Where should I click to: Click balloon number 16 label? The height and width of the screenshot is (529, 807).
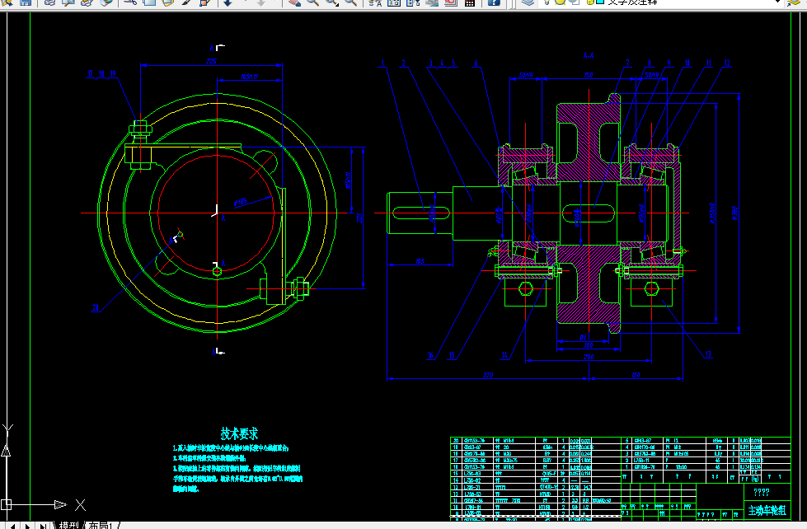[431, 355]
